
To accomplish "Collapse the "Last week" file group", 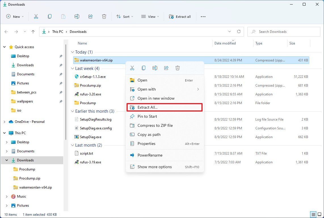I will click(x=73, y=68).
